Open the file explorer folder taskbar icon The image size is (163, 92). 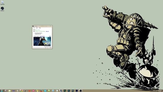(10, 91)
